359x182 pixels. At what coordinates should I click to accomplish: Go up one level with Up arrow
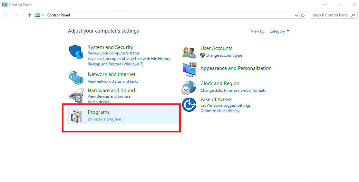click(30, 15)
